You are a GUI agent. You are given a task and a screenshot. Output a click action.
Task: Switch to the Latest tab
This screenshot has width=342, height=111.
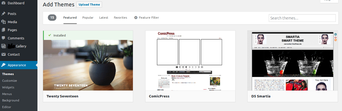click(104, 18)
